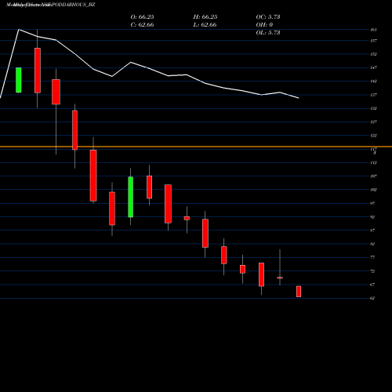Viewport: 392px width, 392px height.
Task: Click the 72 price axis label
Action: pos(372,271)
